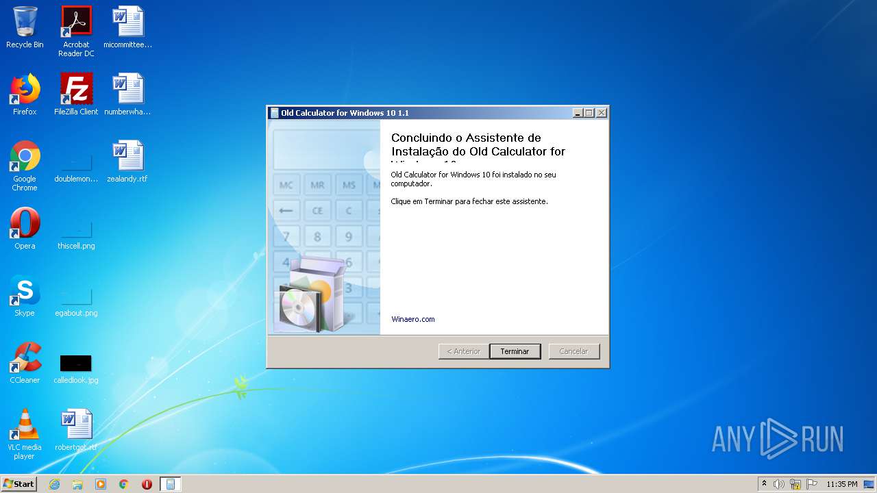Open Windows Explorer taskbar icon
This screenshot has width=877, height=493.
(x=77, y=484)
